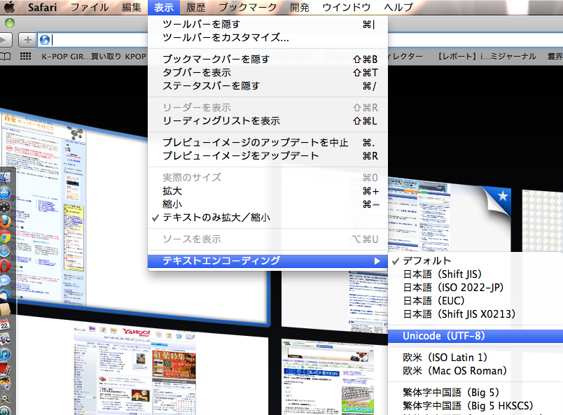563x415 pixels.
Task: Open K-POP GIR...買い取り bookmark
Action: 81,57
